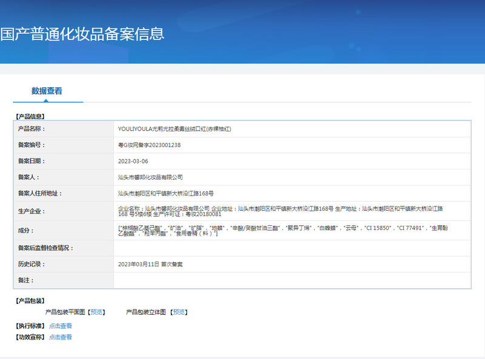Click the 备案人 row label
Screen dimensions: 485x359
[28, 177]
